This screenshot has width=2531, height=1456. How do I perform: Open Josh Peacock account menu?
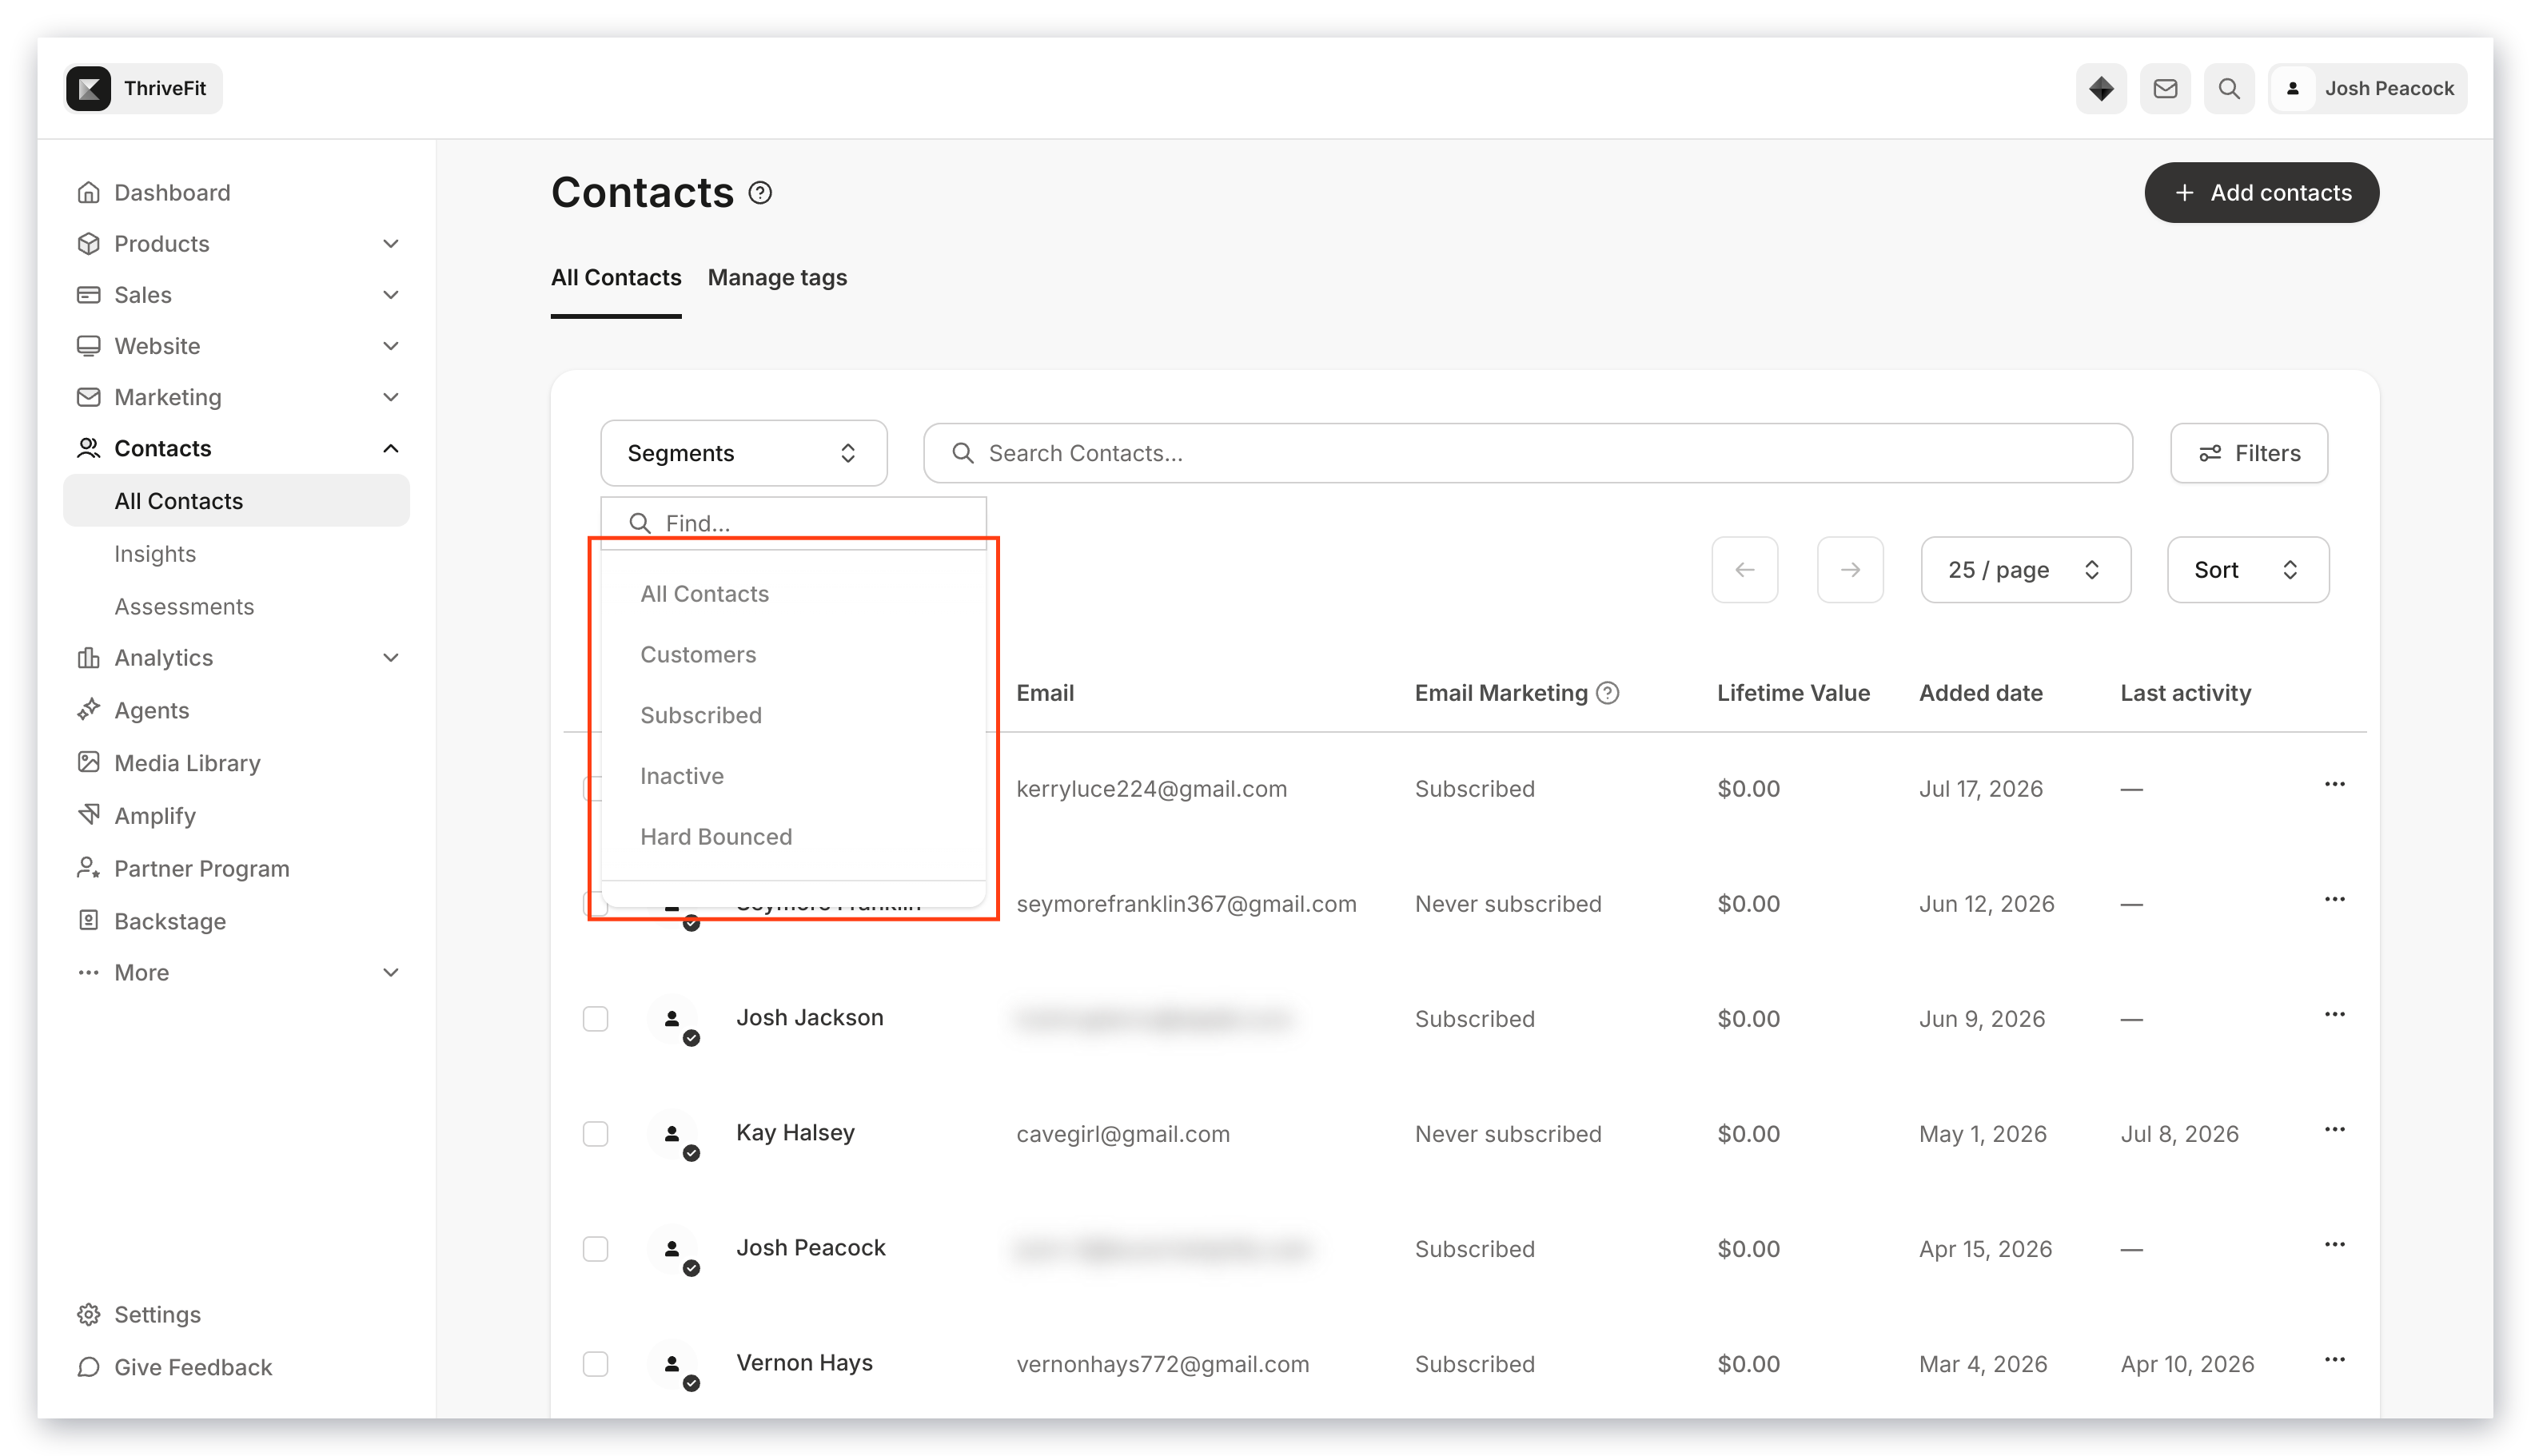point(2367,88)
